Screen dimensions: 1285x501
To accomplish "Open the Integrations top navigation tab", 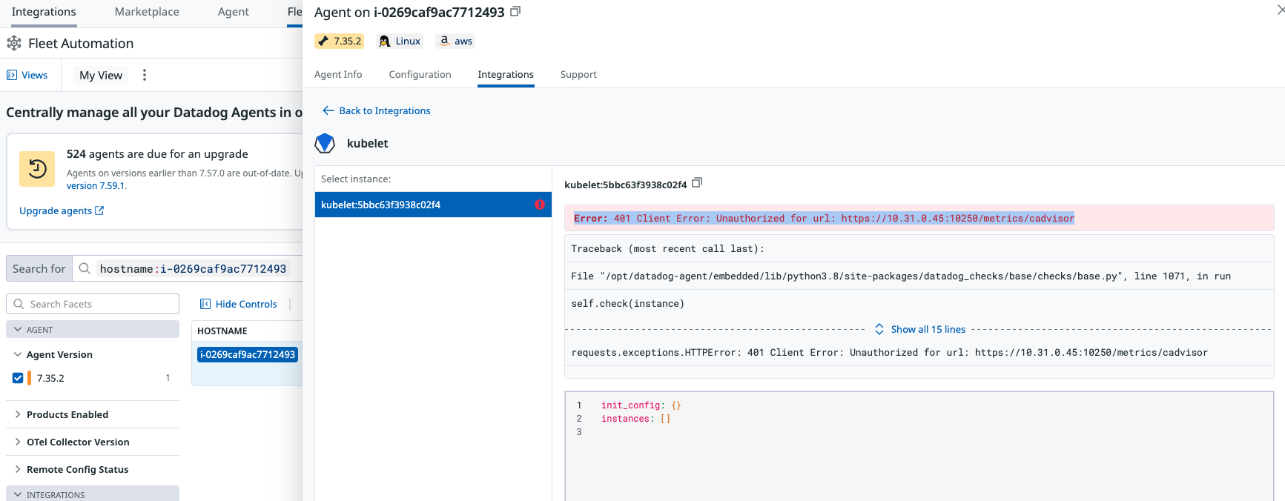I will [x=44, y=12].
